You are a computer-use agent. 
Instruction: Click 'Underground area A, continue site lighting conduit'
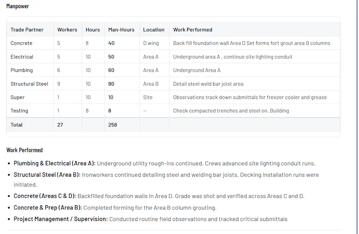232,57
